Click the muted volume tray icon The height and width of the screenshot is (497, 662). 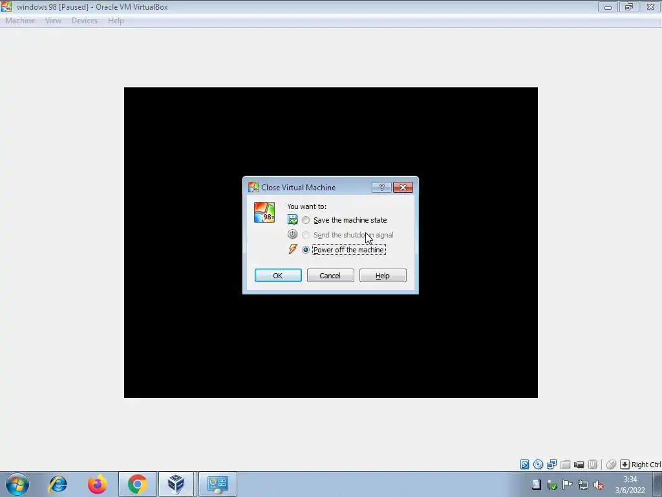tap(599, 485)
